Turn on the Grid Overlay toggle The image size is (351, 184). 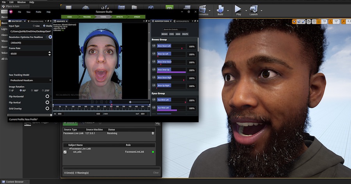47,109
